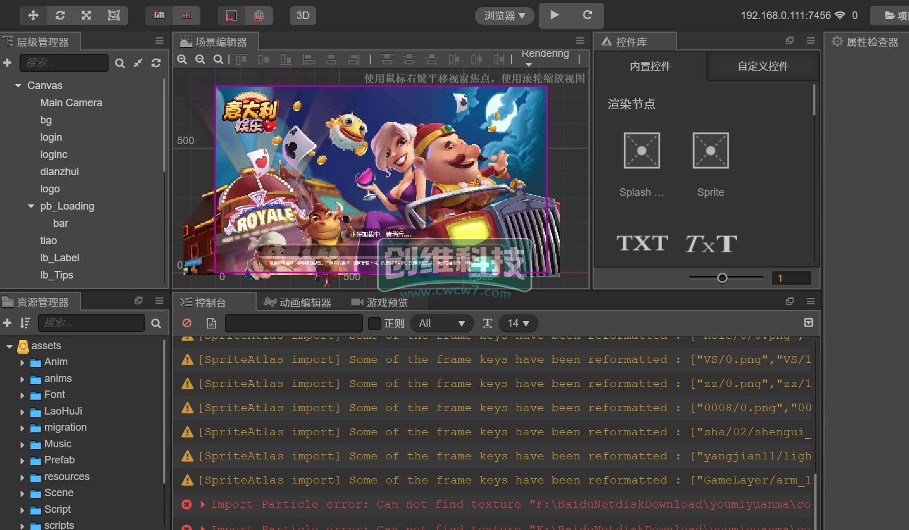Focus the assets search field
Viewport: 909px width, 530px height.
coord(91,323)
